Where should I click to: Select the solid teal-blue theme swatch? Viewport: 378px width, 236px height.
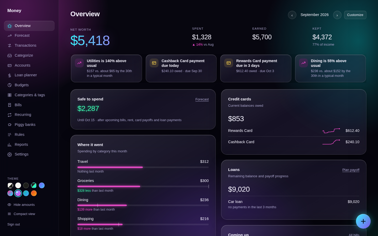(26, 194)
